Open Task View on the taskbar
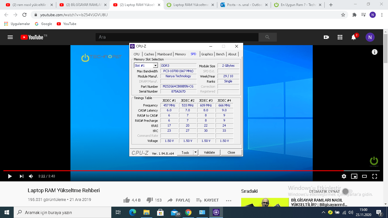 pyautogui.click(x=118, y=212)
